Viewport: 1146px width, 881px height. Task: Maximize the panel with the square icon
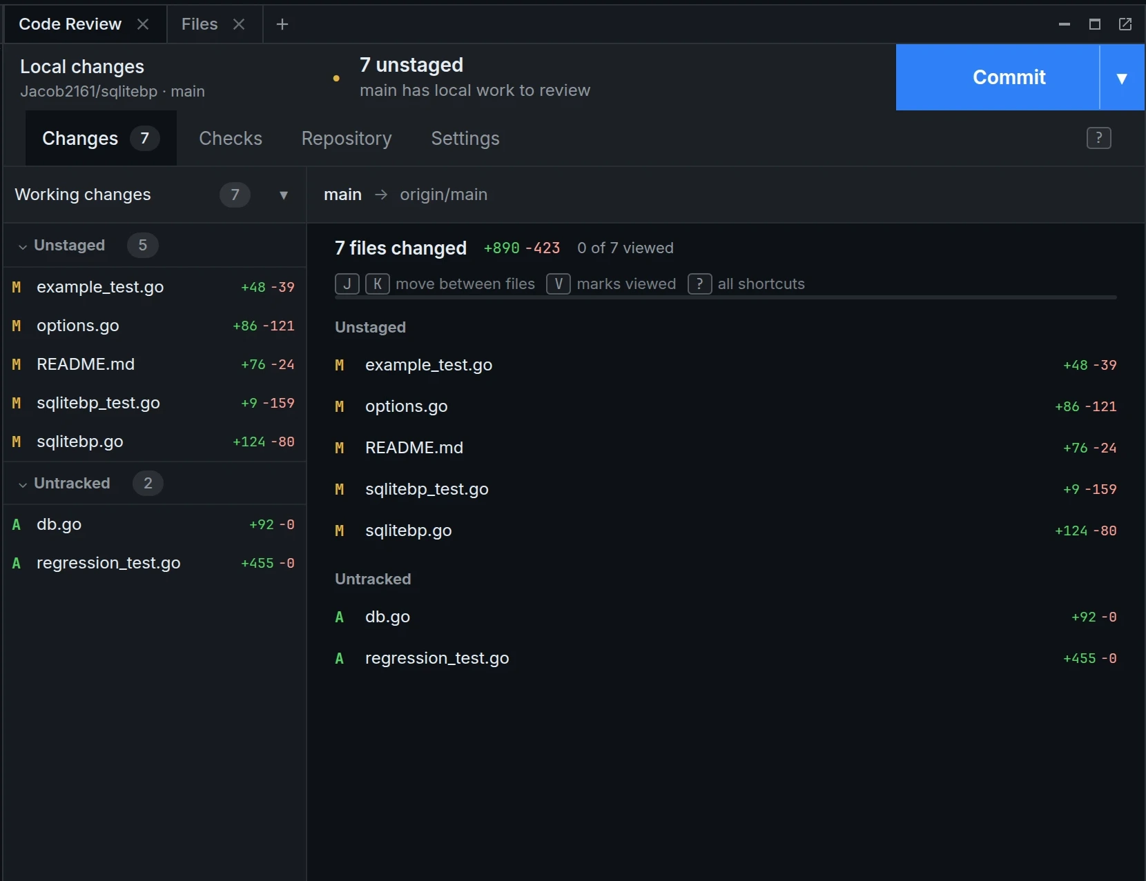[1095, 24]
